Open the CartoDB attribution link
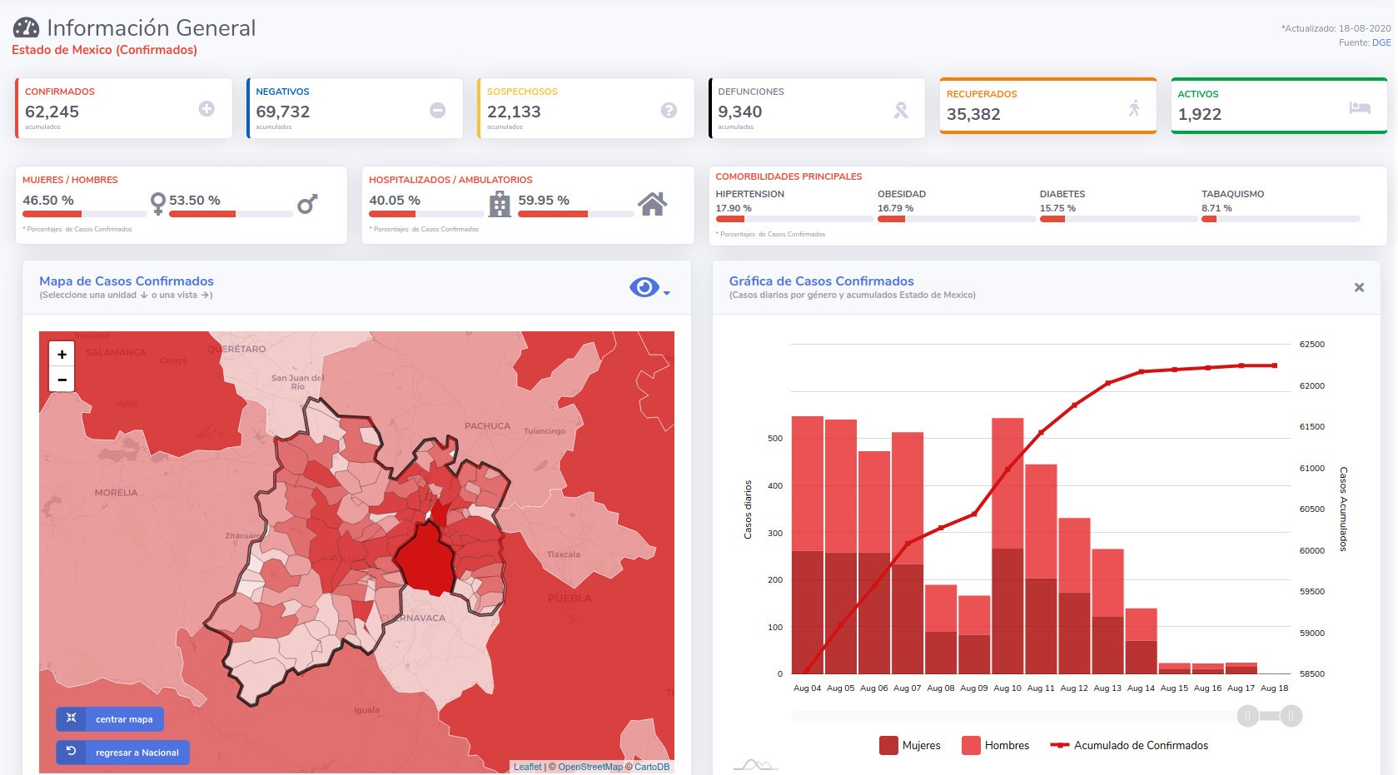This screenshot has width=1398, height=775. coord(652,767)
